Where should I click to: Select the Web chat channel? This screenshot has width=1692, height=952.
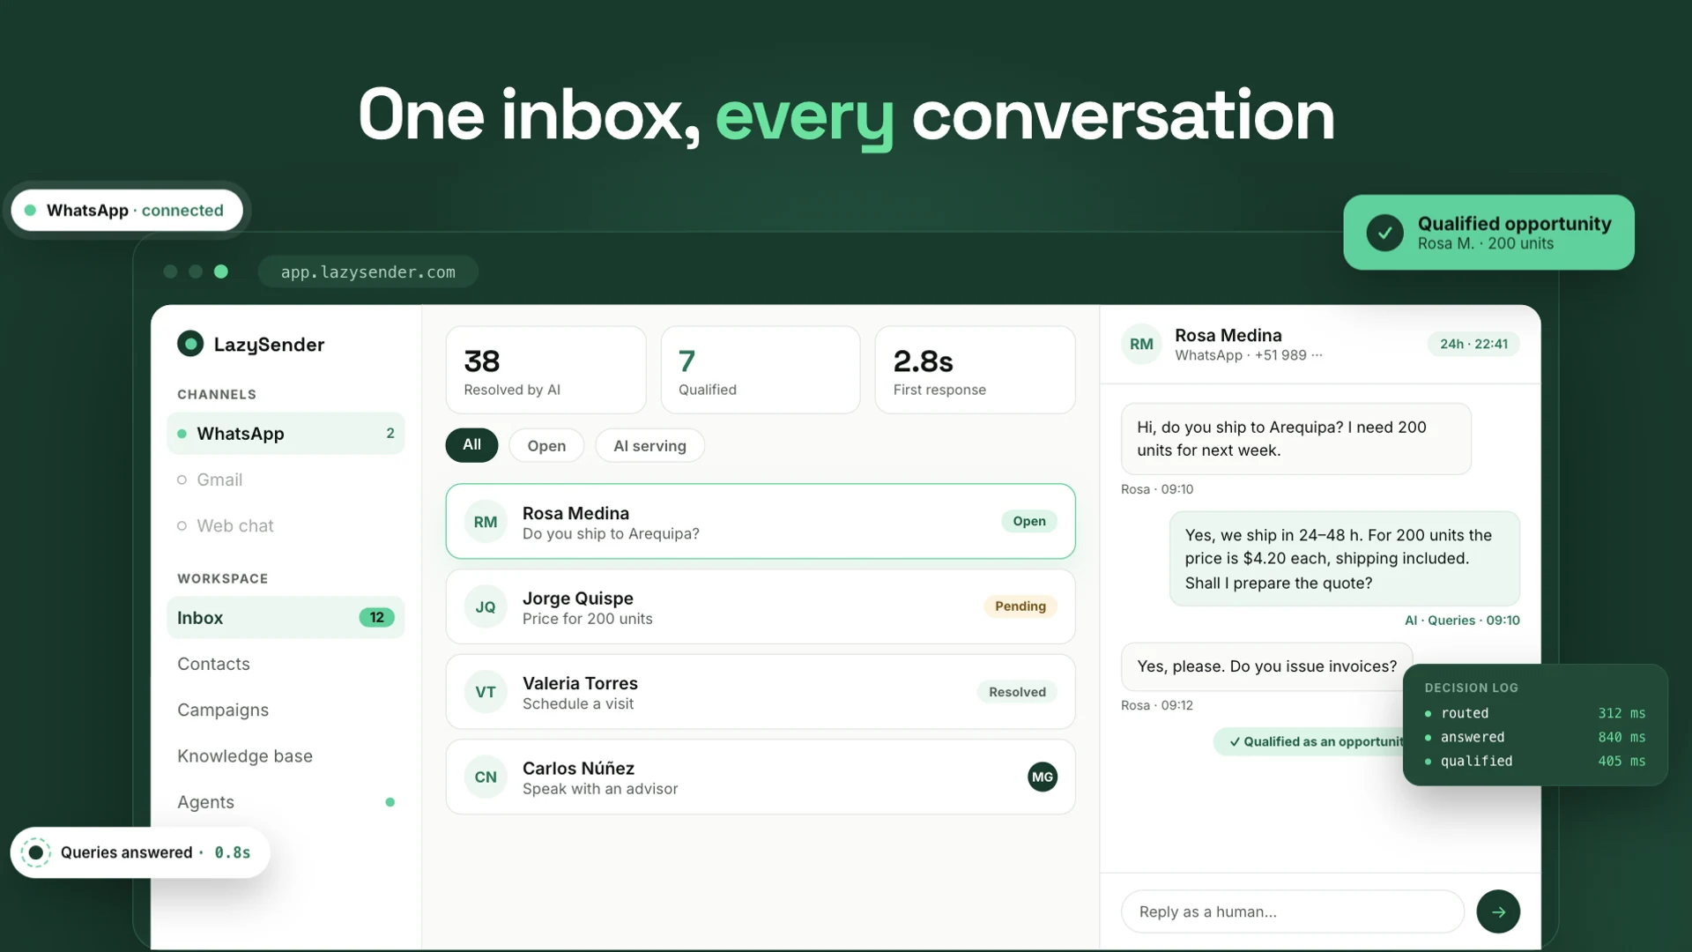click(286, 525)
